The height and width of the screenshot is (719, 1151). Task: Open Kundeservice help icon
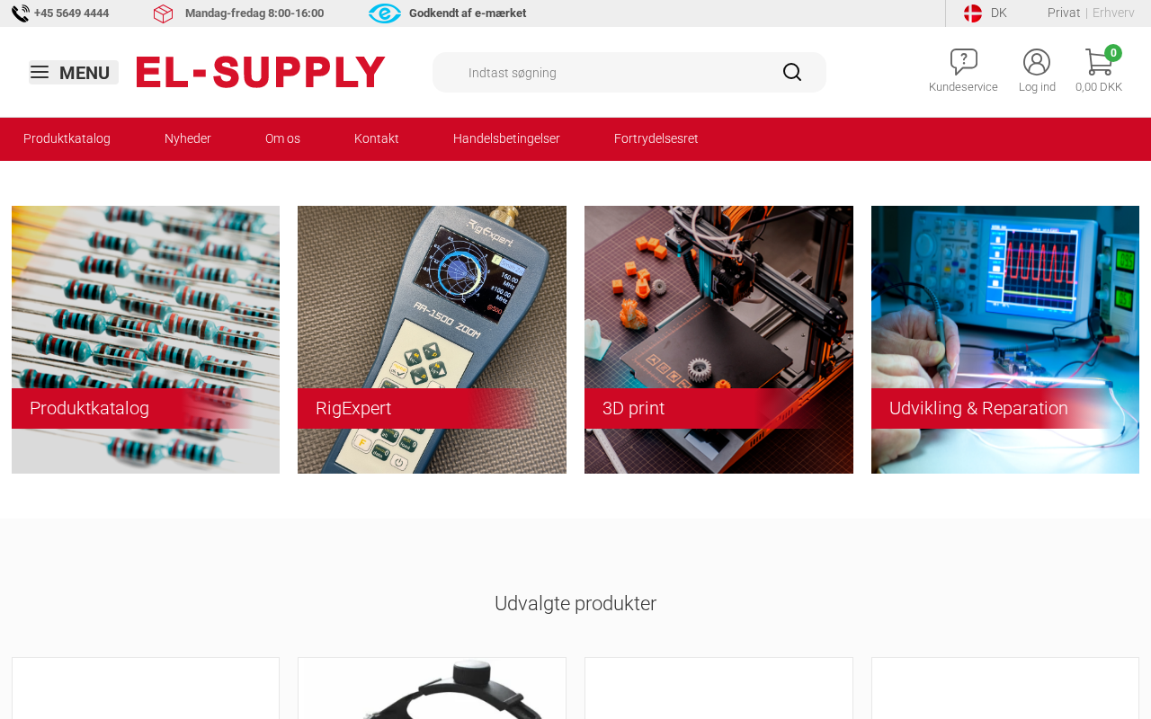[963, 62]
